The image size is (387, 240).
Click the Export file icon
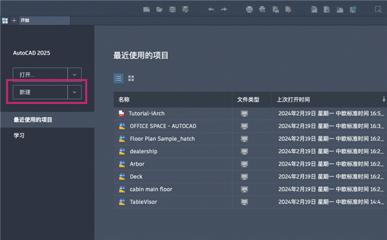[x=327, y=10]
